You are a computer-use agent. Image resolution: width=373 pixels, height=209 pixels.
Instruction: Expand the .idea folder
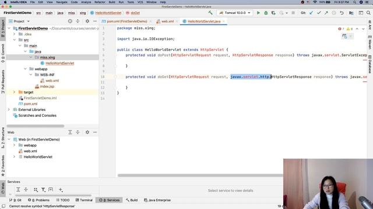(x=14, y=34)
